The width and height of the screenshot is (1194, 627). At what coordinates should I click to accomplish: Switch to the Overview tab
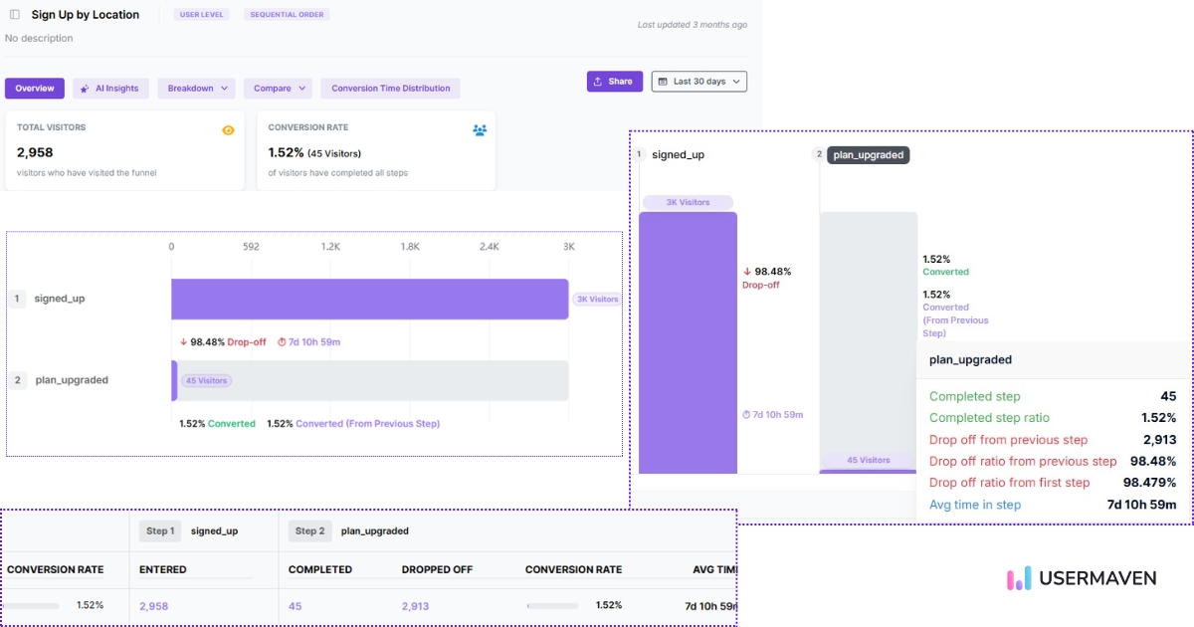tap(35, 89)
